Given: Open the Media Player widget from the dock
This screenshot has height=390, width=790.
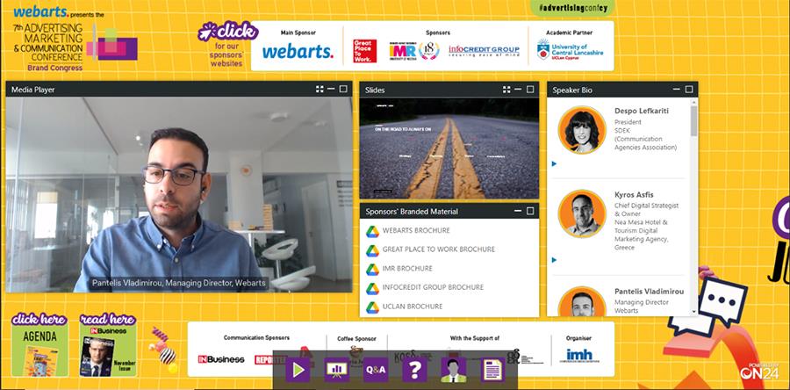Looking at the screenshot, I should pyautogui.click(x=298, y=371).
